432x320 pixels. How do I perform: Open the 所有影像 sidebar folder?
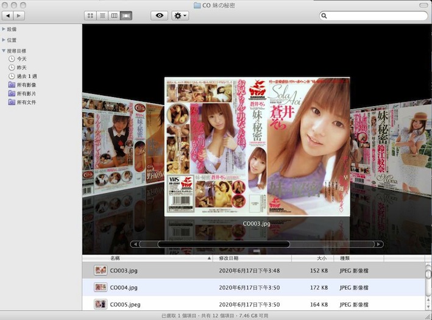point(26,85)
